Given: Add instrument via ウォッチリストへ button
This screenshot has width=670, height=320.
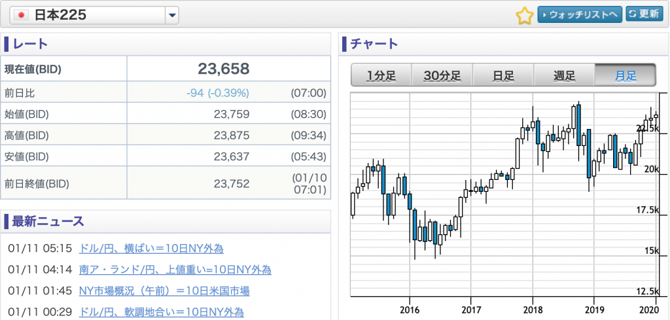Looking at the screenshot, I should coord(580,14).
